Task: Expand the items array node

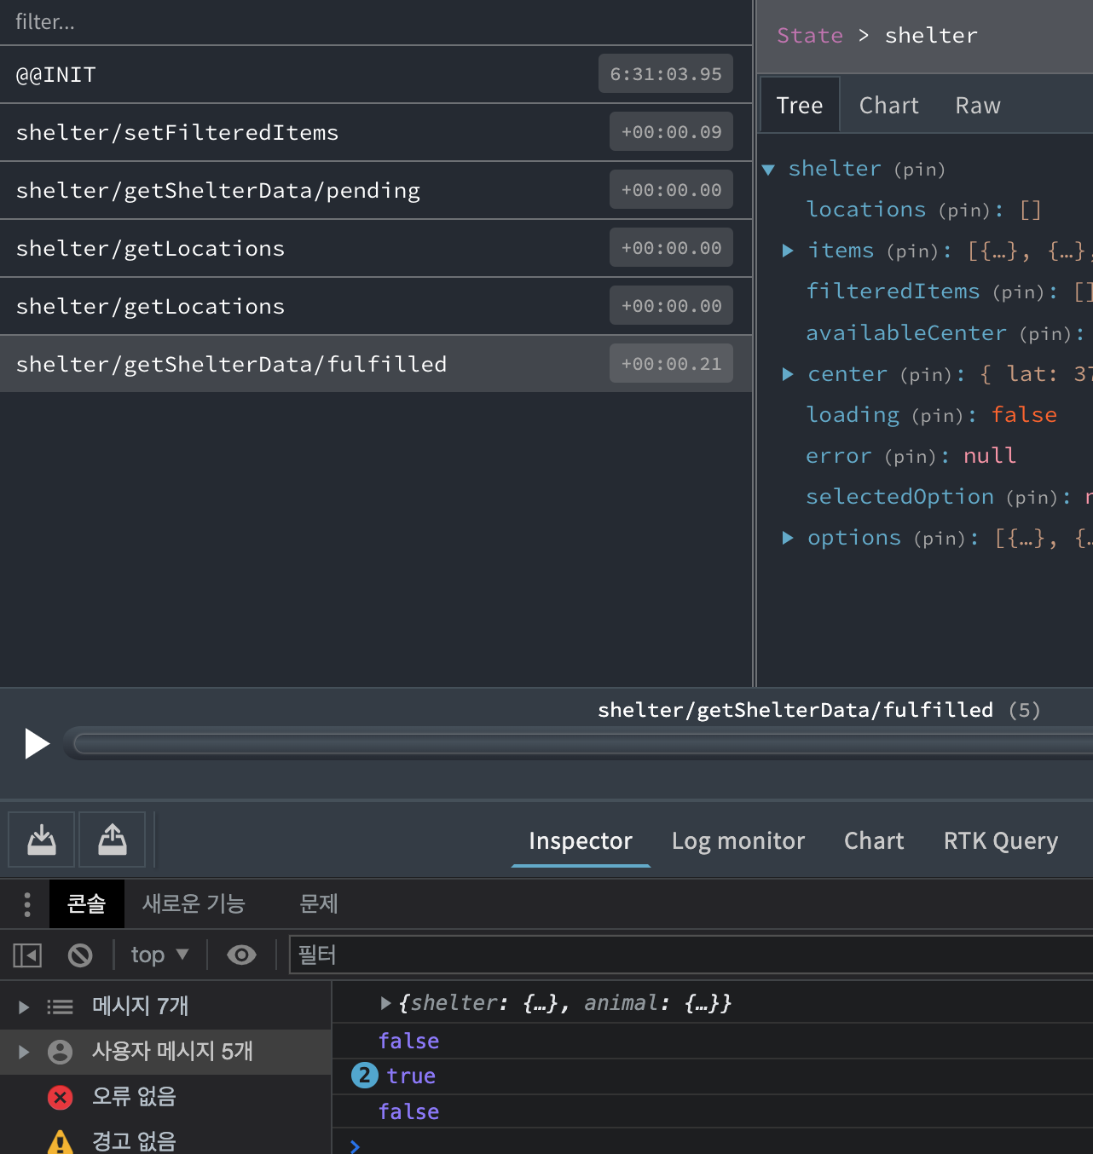Action: point(788,251)
